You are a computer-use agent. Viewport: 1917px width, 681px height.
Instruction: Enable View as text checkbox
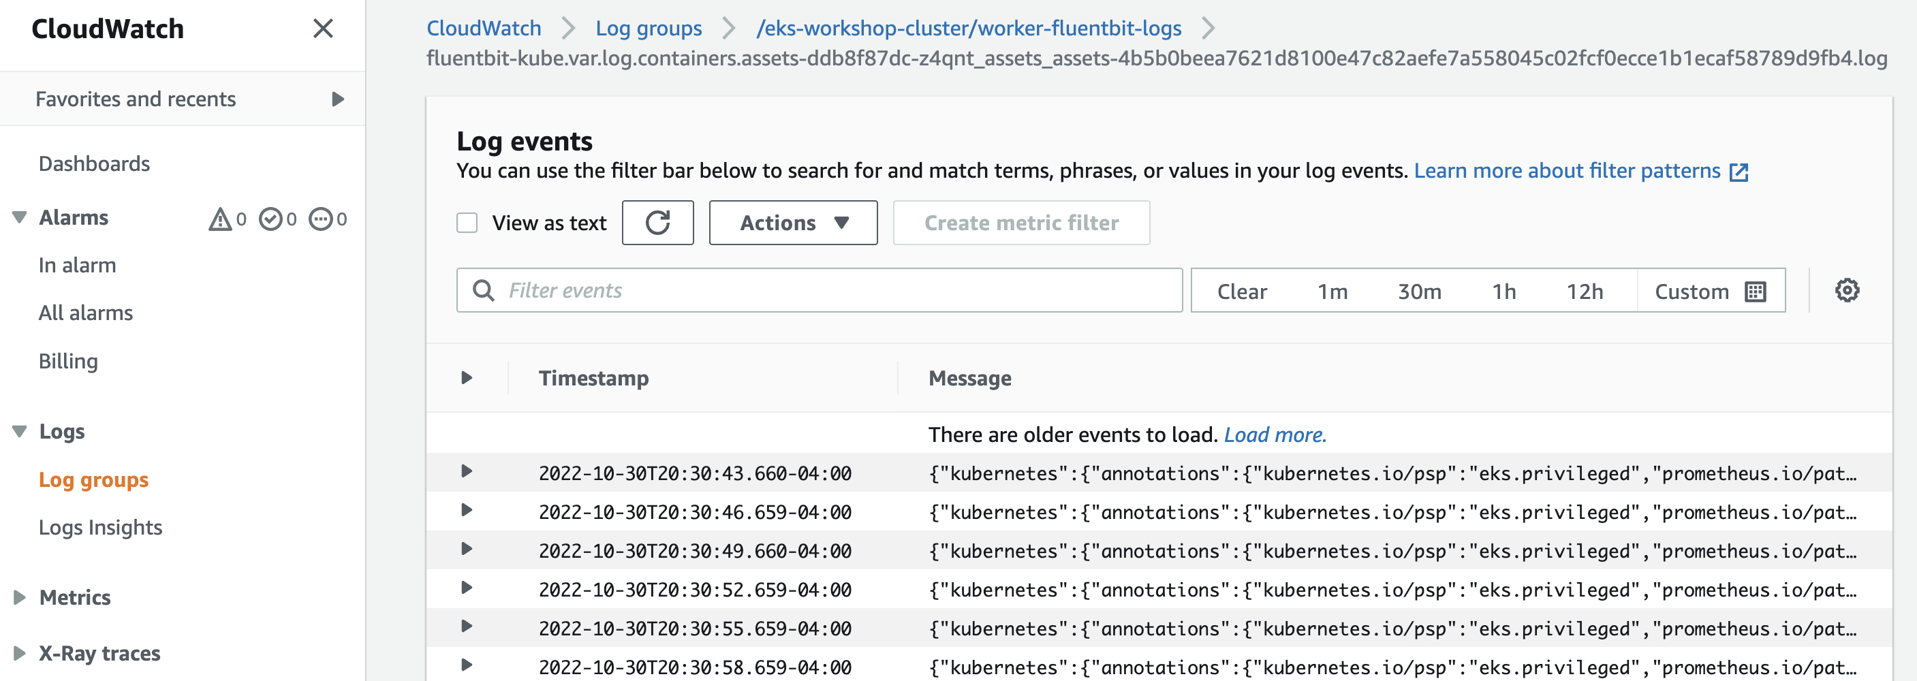pyautogui.click(x=467, y=223)
